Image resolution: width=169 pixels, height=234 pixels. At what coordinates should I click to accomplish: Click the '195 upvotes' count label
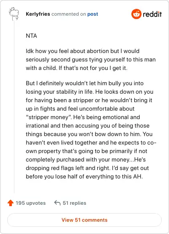pos(31,203)
